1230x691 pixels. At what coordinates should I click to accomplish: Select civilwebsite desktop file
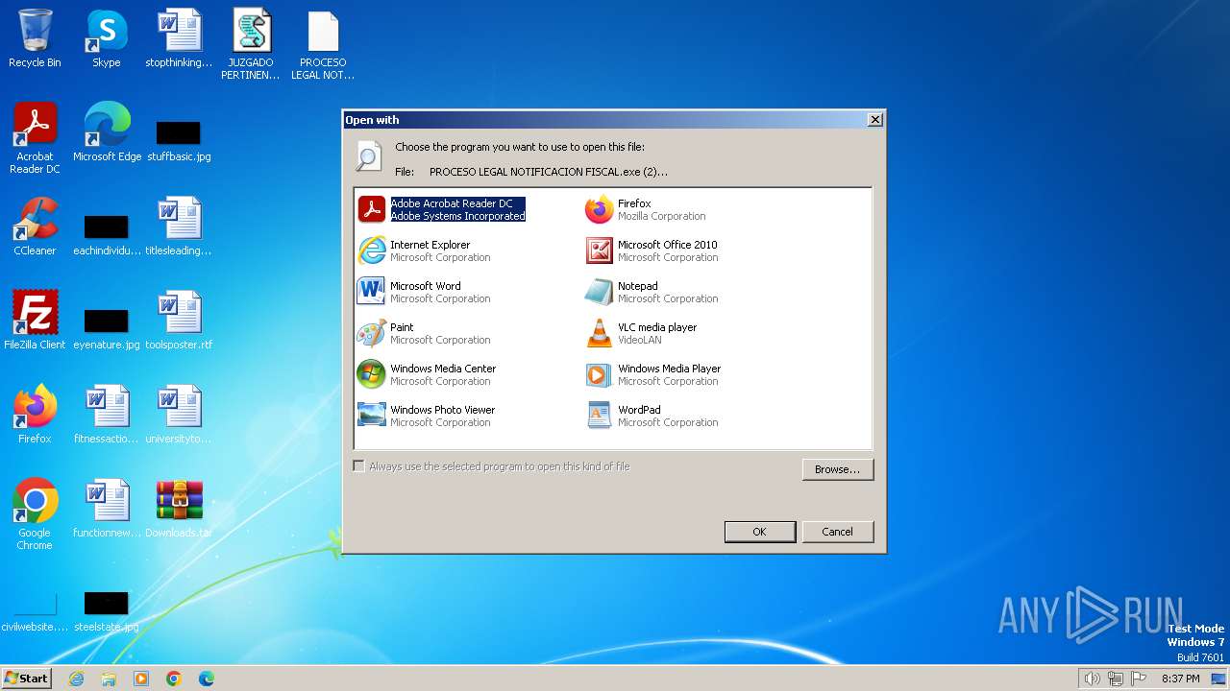point(35,612)
